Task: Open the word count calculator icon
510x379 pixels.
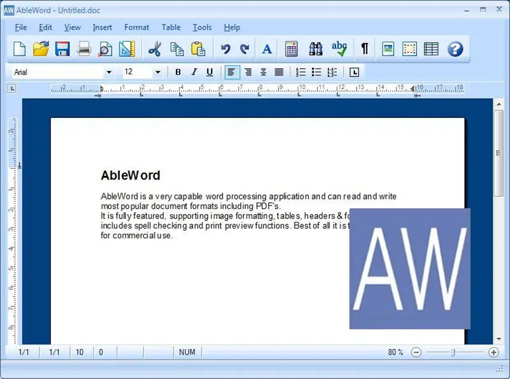Action: 291,49
